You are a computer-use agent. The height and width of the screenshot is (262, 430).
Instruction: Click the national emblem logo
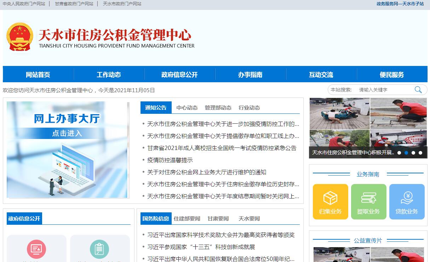pos(20,37)
